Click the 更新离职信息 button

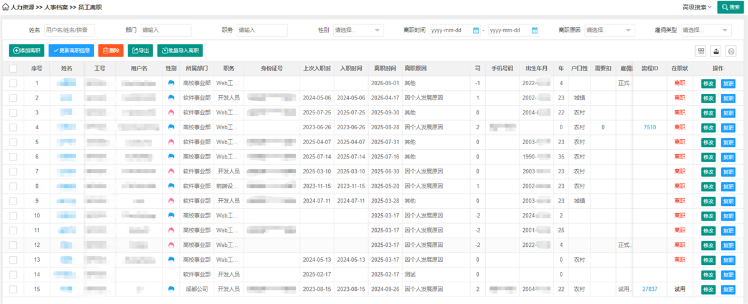coord(71,51)
